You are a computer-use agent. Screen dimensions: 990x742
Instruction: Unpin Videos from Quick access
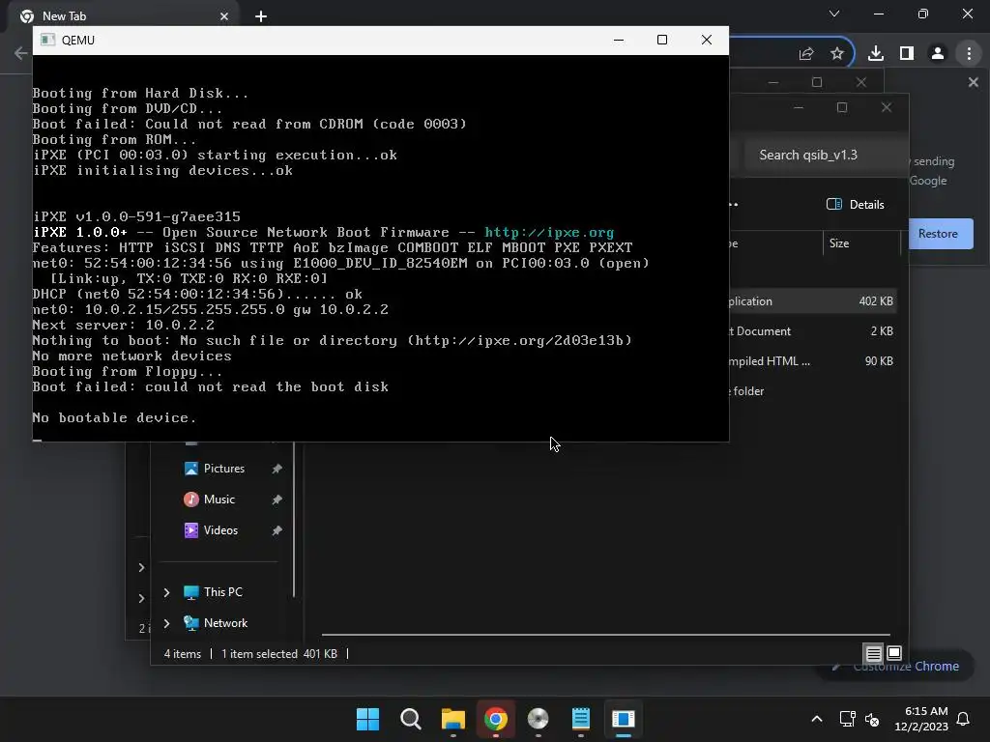tap(277, 530)
